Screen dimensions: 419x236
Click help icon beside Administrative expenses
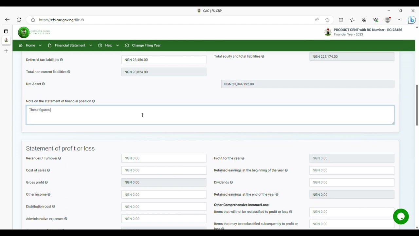click(x=66, y=219)
